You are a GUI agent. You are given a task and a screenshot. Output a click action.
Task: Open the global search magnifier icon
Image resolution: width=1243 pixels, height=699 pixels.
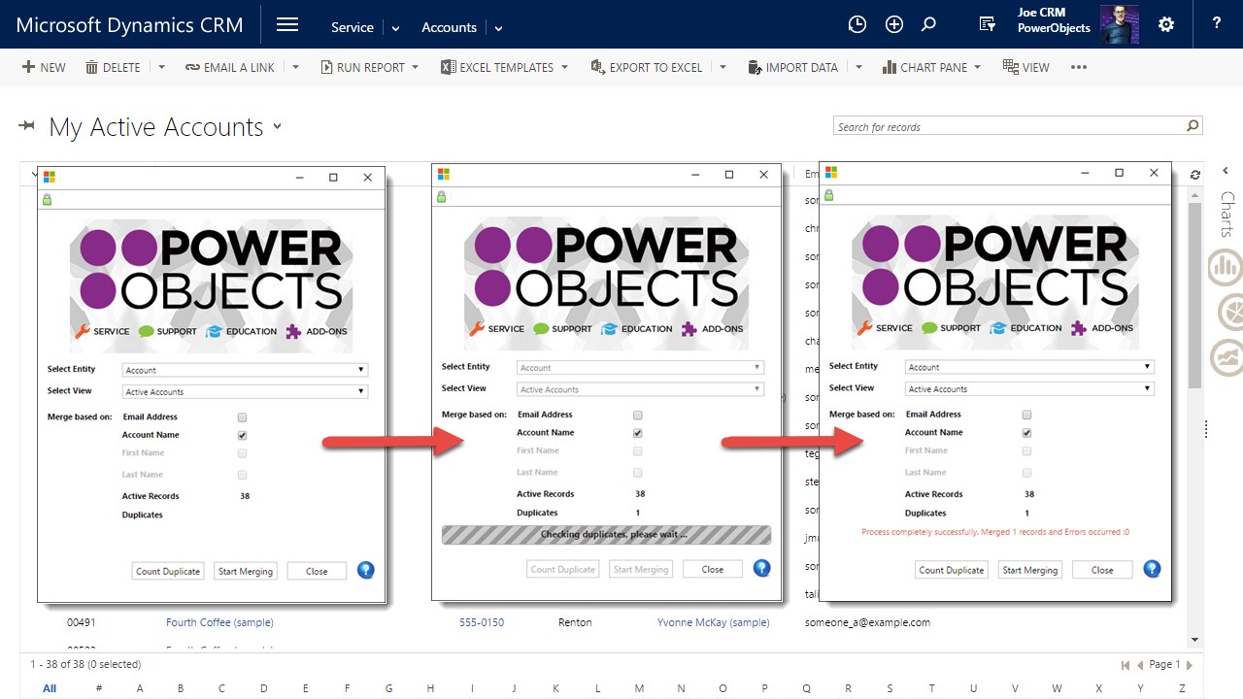coord(929,24)
